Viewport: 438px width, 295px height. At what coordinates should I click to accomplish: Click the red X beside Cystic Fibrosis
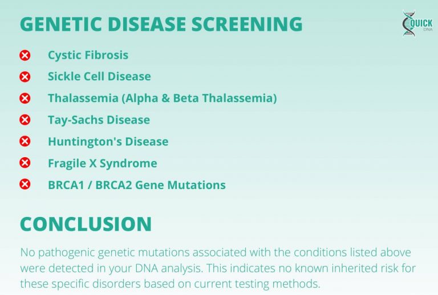25,55
